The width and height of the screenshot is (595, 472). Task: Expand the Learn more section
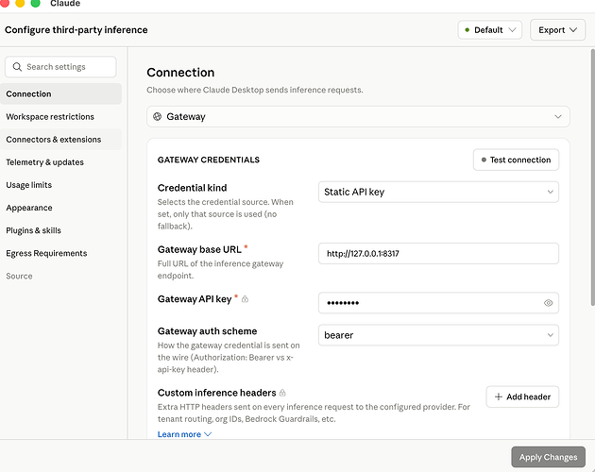[x=184, y=434]
